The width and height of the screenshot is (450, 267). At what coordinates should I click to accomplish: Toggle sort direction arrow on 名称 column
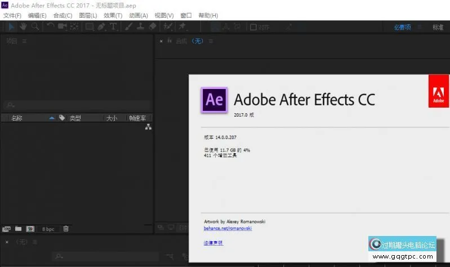pyautogui.click(x=52, y=118)
